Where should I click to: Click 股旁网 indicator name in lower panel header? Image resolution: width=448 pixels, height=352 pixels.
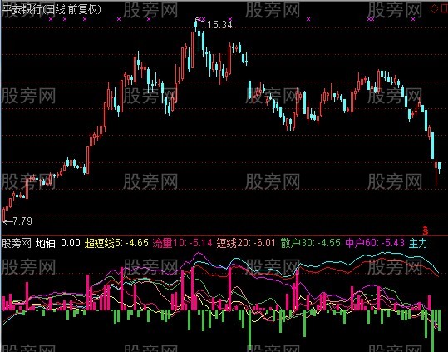[17, 243]
